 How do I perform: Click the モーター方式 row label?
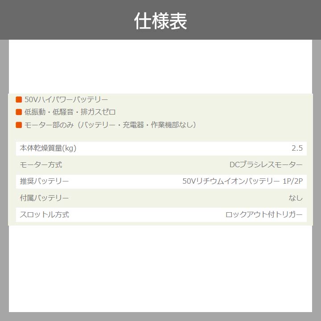41,165
